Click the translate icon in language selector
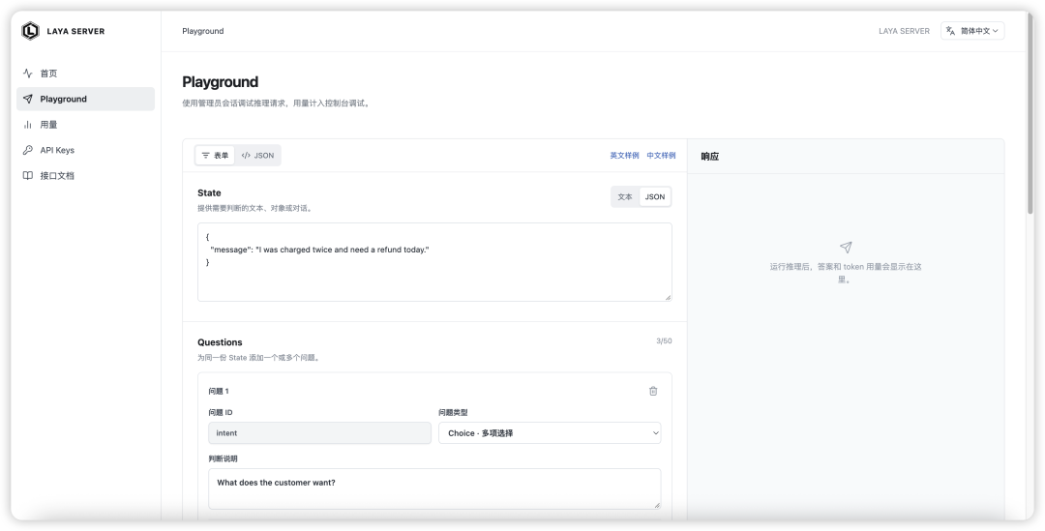The width and height of the screenshot is (1045, 531). [x=950, y=31]
